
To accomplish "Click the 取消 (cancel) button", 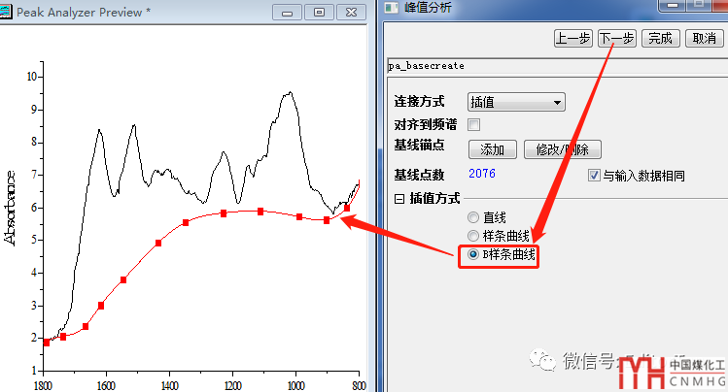I will point(704,39).
